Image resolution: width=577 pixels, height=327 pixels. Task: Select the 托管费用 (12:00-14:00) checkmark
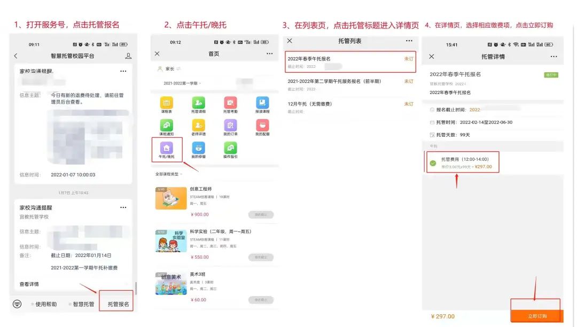tap(433, 163)
